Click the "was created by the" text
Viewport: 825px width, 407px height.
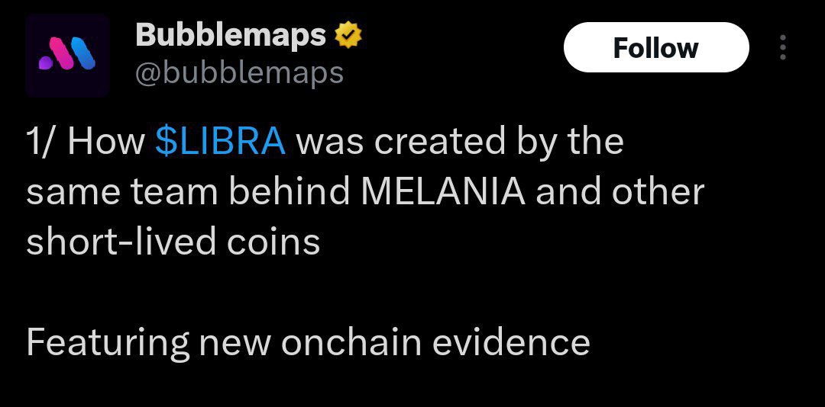tap(460, 142)
